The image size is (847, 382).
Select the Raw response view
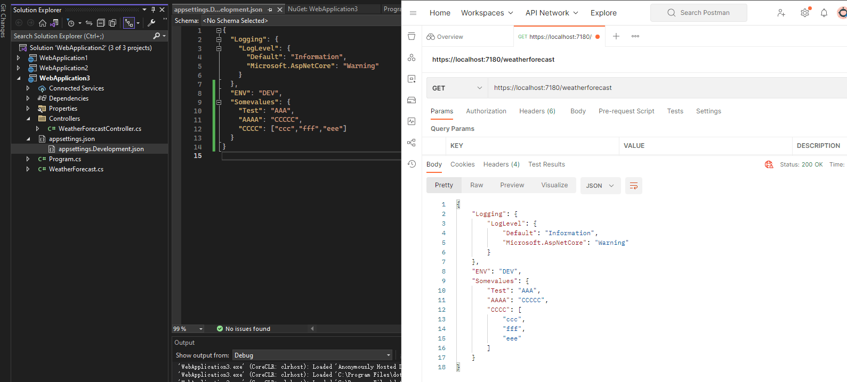click(x=477, y=185)
